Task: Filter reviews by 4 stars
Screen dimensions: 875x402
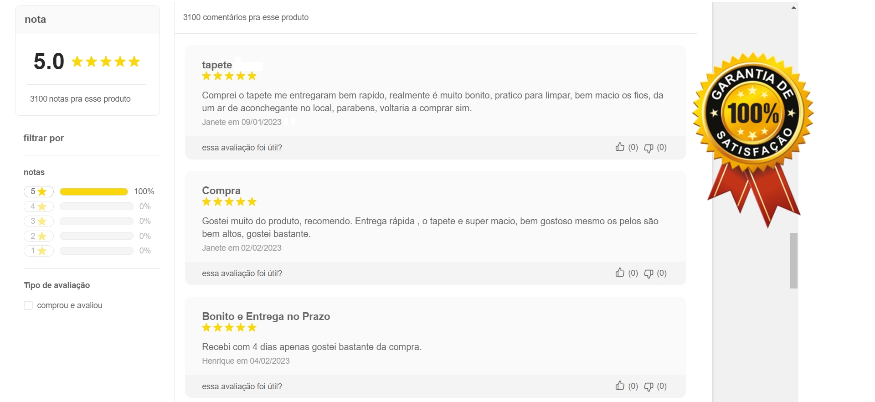Action: (39, 206)
